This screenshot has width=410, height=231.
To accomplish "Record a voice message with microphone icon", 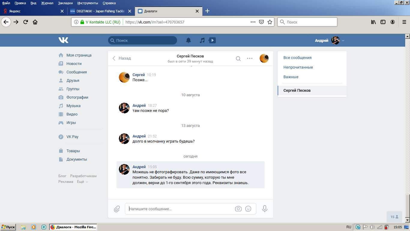I will pyautogui.click(x=264, y=209).
